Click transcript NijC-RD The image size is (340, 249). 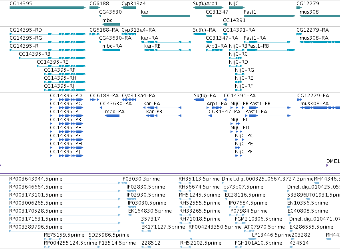coord(238,62)
